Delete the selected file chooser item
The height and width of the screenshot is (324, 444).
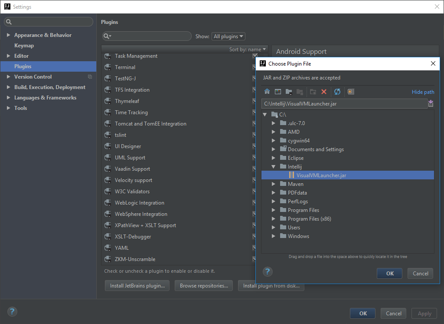[324, 92]
